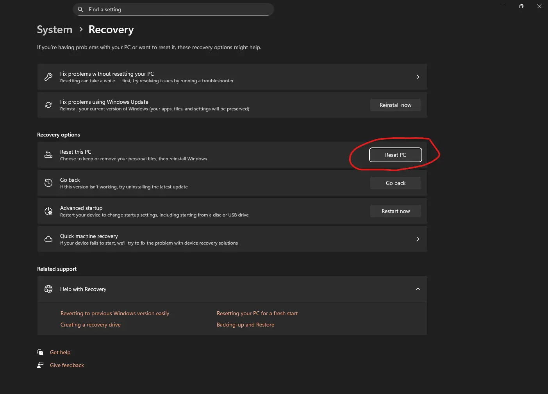548x394 pixels.
Task: Collapse the Help with Recovery section
Action: [x=418, y=289]
